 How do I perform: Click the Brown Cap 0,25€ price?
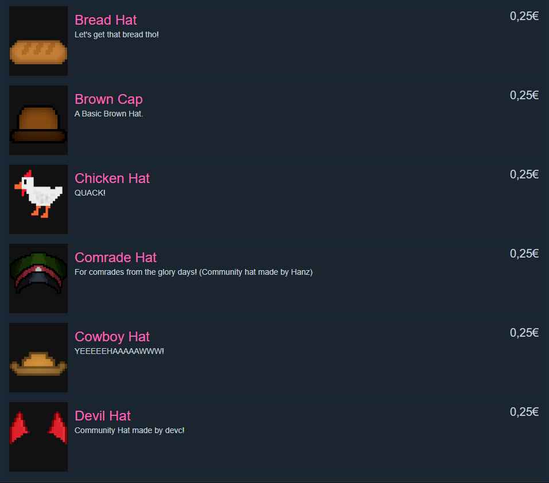click(x=524, y=95)
